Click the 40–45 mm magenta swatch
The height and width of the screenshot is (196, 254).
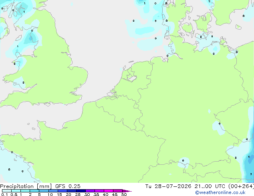109,191
